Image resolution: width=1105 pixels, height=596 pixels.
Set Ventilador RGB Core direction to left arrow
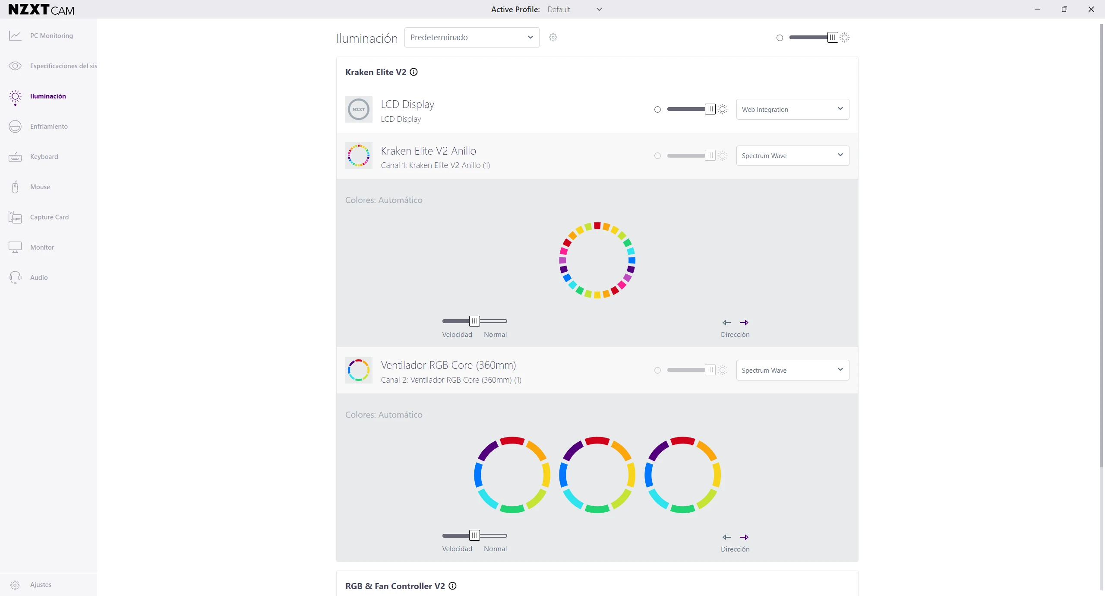tap(727, 537)
